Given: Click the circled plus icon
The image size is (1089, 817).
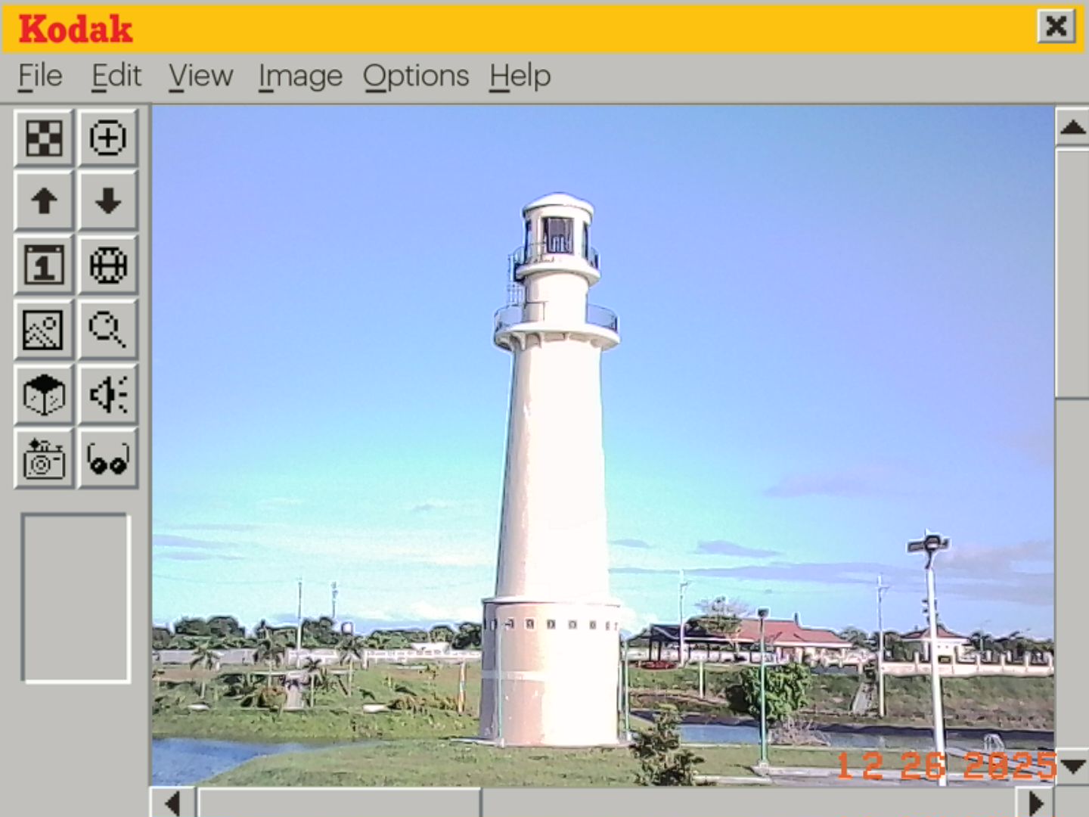Looking at the screenshot, I should click(108, 138).
